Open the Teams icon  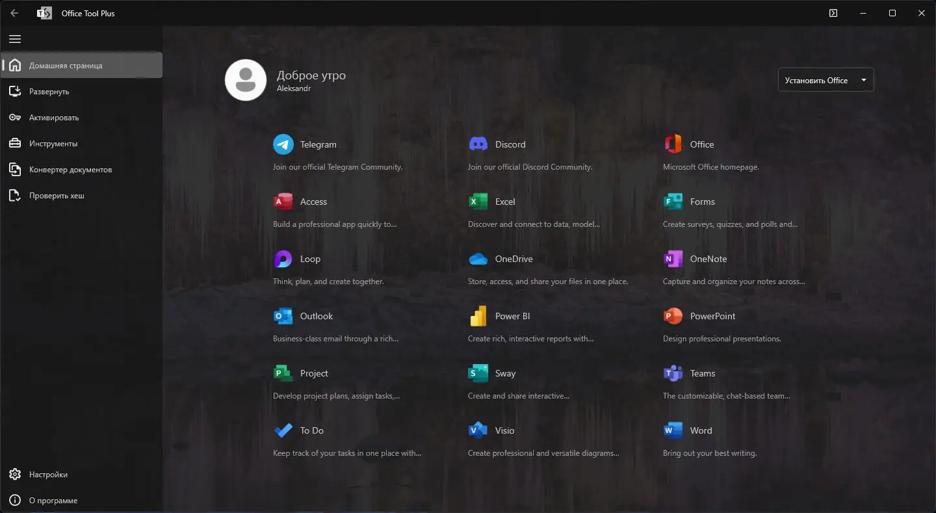673,373
